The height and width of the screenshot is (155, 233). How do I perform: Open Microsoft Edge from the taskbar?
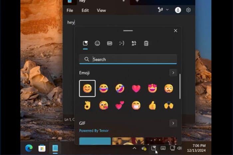[29, 148]
